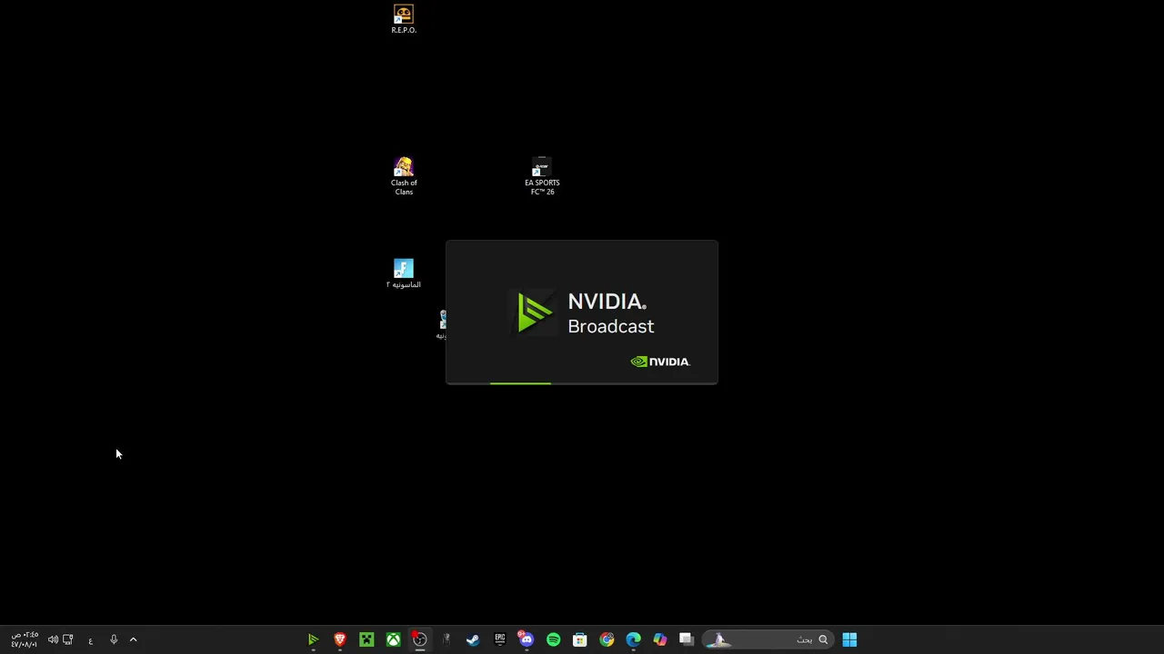Show hidden system tray icons

click(133, 640)
